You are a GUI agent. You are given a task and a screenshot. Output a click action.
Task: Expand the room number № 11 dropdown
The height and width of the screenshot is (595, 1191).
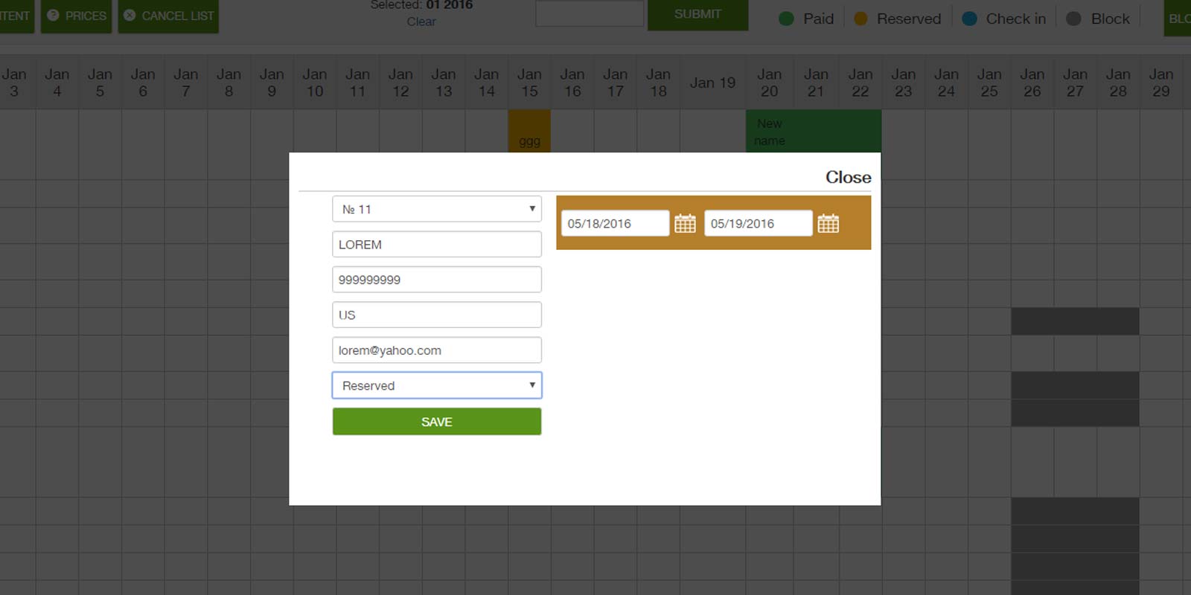(x=436, y=209)
